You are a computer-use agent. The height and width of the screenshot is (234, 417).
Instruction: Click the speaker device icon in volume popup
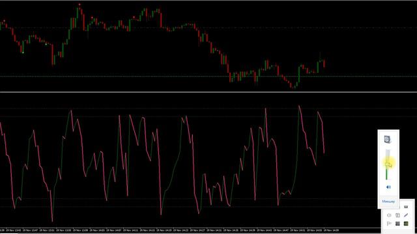click(388, 139)
